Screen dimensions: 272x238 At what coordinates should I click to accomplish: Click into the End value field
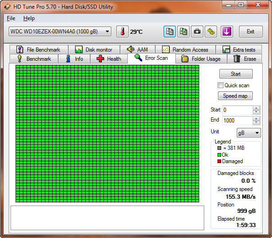point(237,121)
